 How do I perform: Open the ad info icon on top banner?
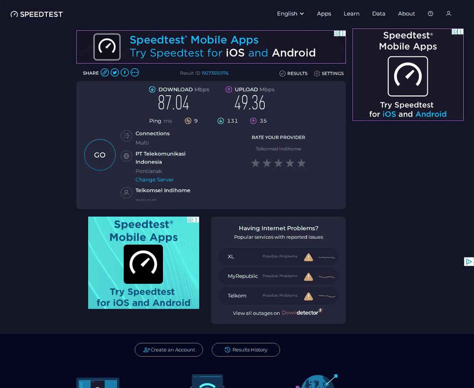coord(337,34)
